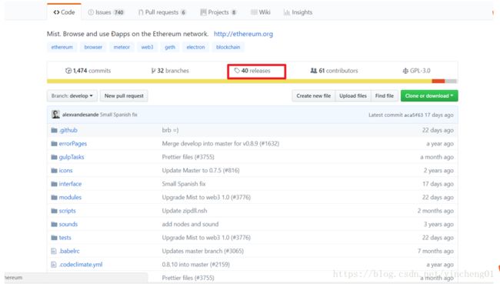
Task: Open 'Merge develop into master for v0.8.9' commit
Action: pyautogui.click(x=221, y=144)
